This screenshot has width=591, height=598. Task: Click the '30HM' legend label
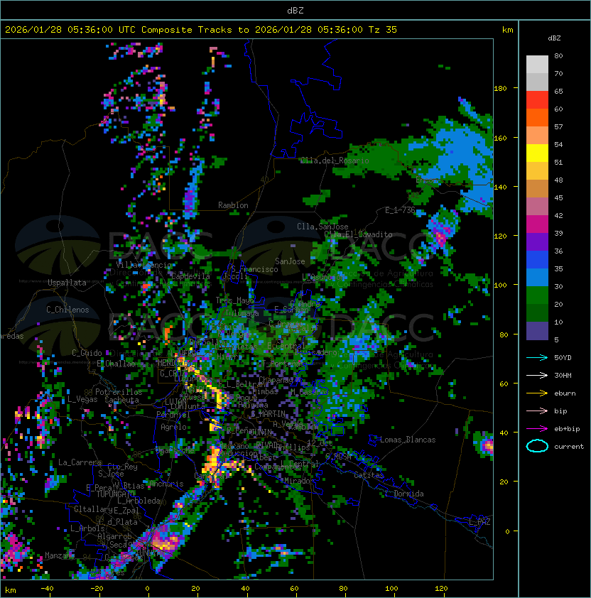(x=563, y=375)
